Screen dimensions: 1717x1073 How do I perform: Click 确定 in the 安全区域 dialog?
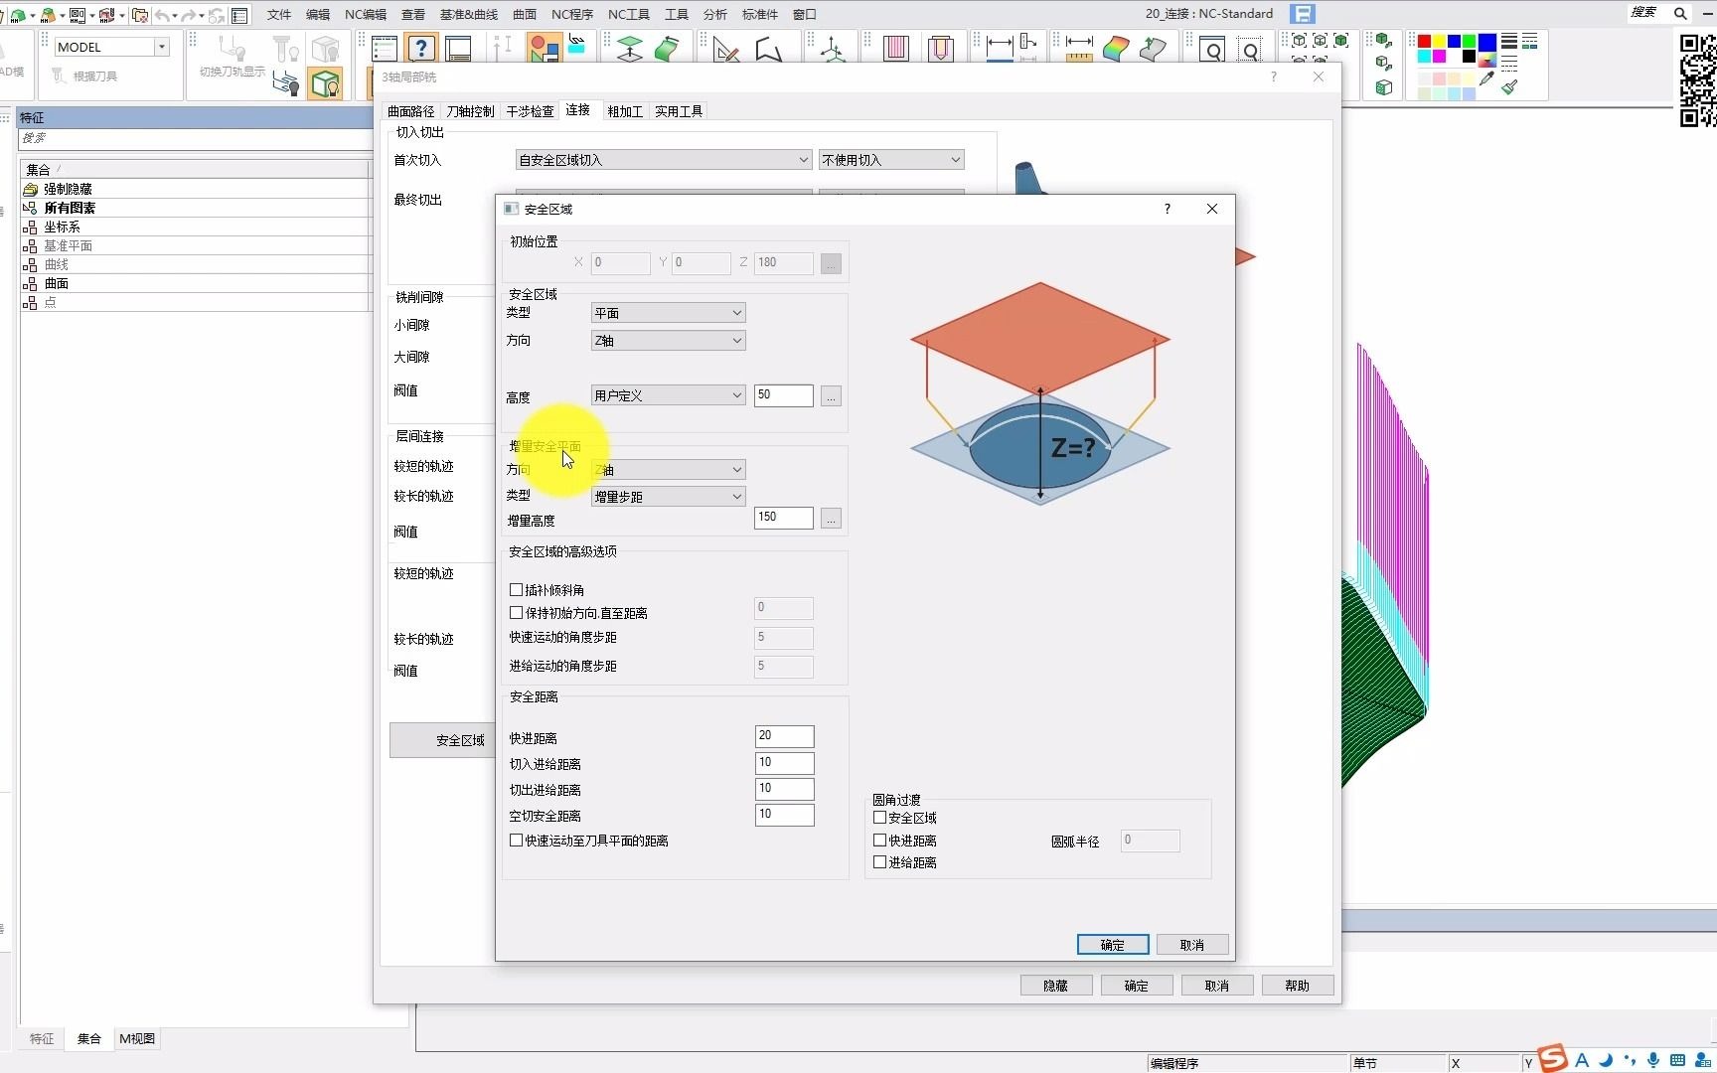click(x=1112, y=945)
